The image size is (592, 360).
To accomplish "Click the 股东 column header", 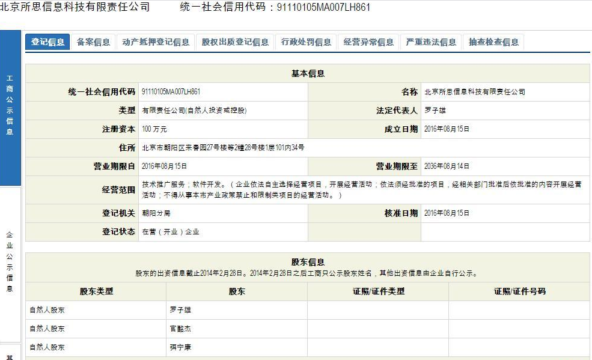I will [x=237, y=291].
